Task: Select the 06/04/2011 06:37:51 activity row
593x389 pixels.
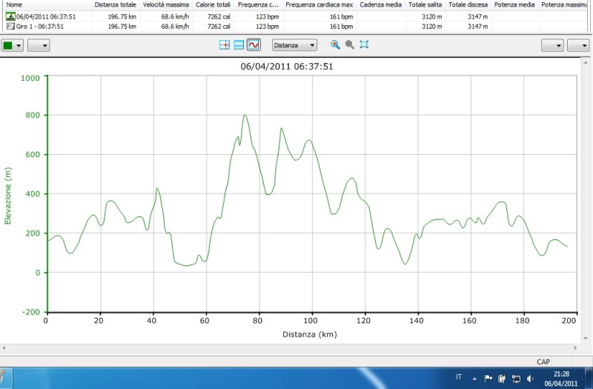Action: pos(44,16)
